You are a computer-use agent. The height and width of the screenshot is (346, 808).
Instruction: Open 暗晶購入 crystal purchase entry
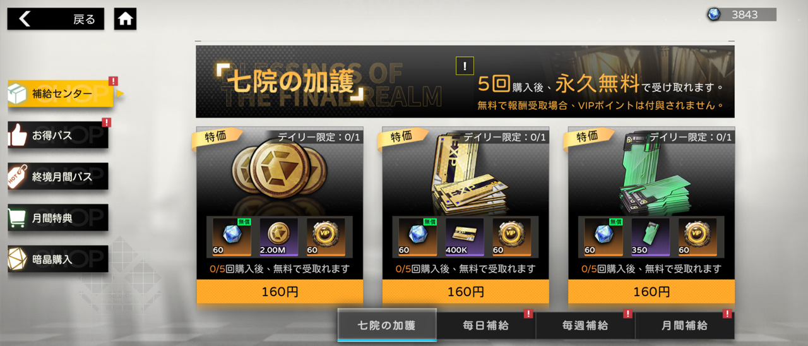click(58, 259)
